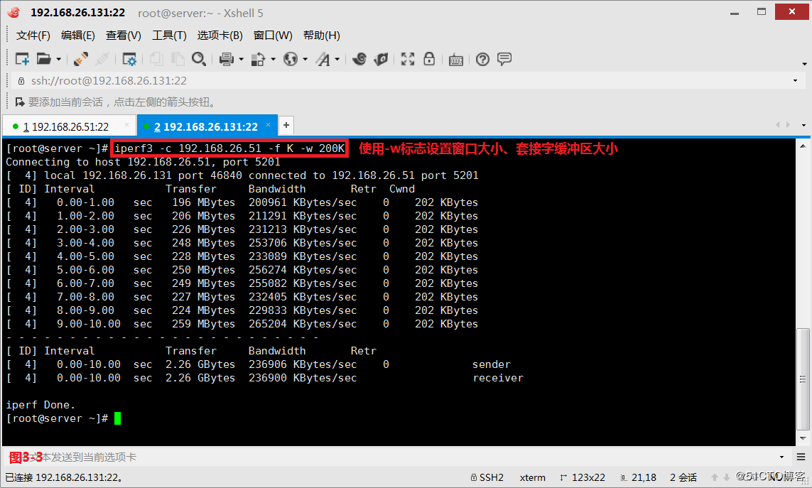Open the 窗口(W) menu
The image size is (812, 488).
pos(273,36)
